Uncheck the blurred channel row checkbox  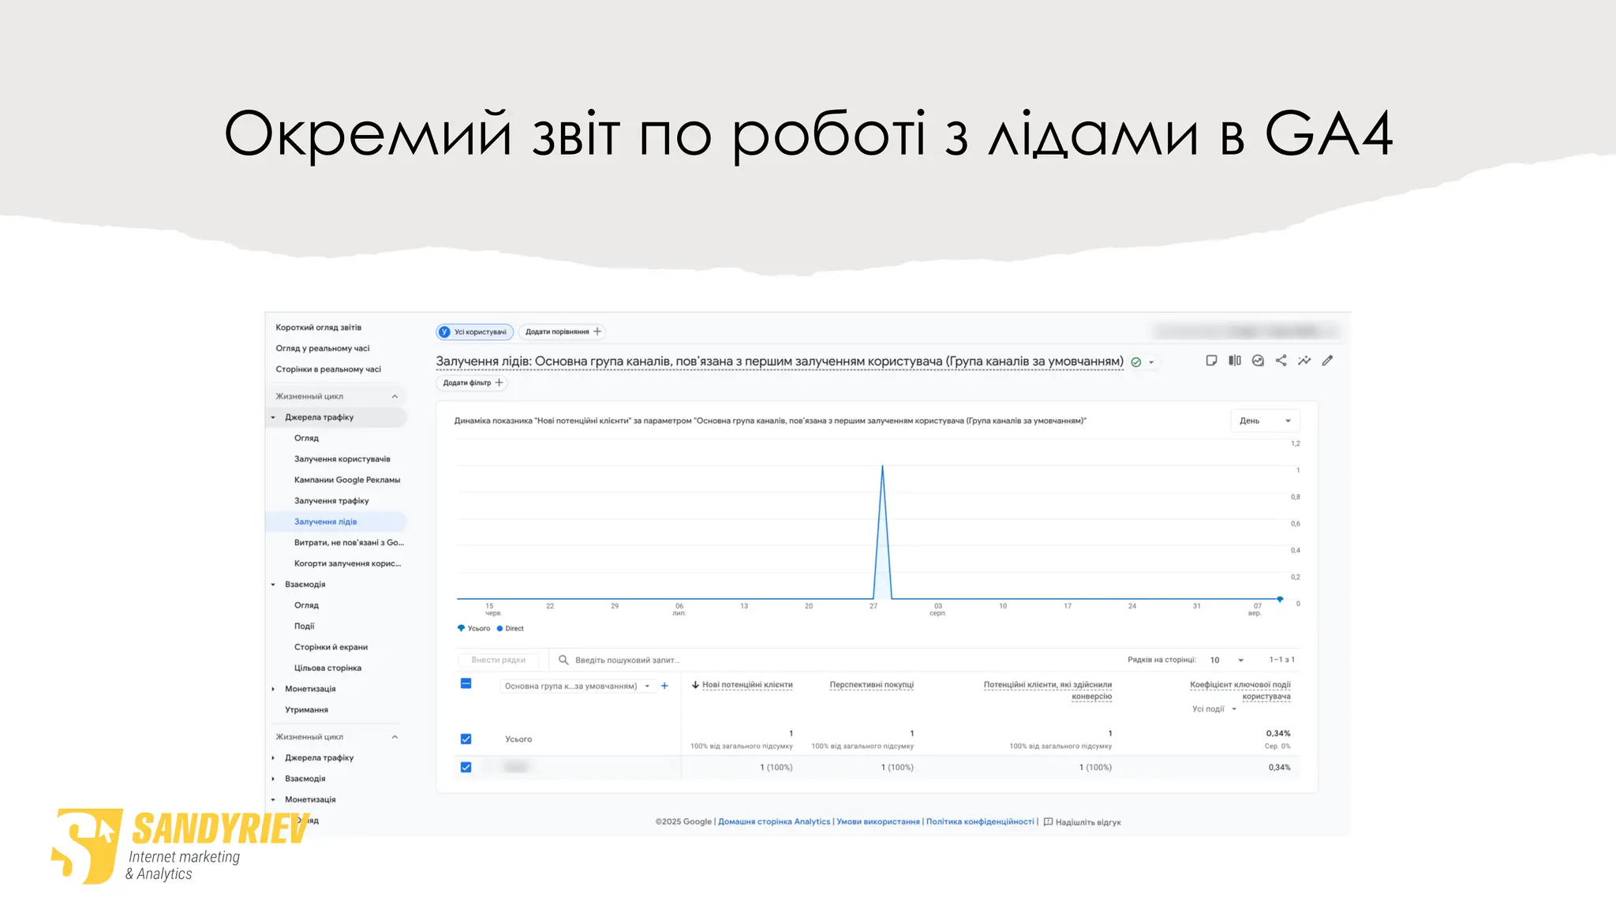(466, 767)
